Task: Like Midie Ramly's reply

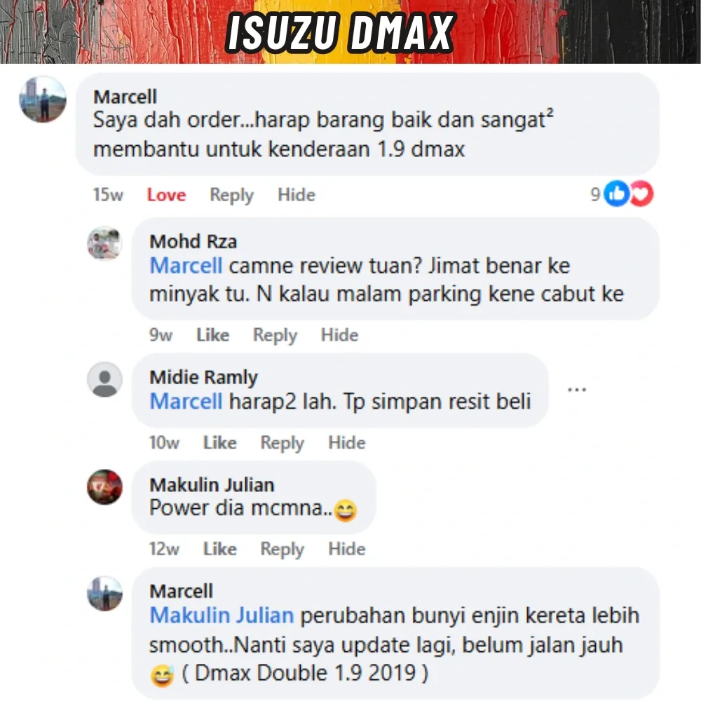Action: pos(220,442)
